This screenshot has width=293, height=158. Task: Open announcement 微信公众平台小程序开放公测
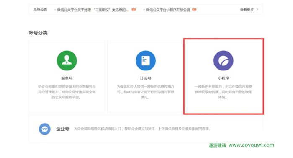[168, 10]
